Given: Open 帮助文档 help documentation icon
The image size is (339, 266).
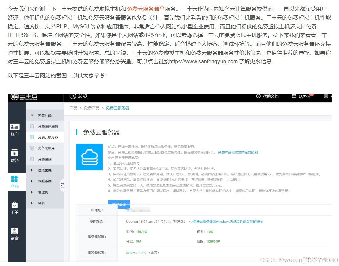Looking at the screenshot, I should 258,97.
